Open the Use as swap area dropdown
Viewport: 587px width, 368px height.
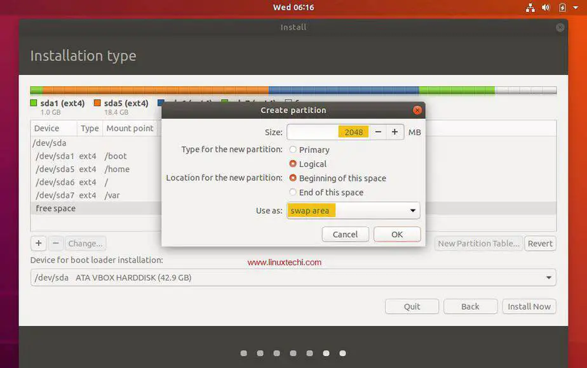click(x=353, y=211)
